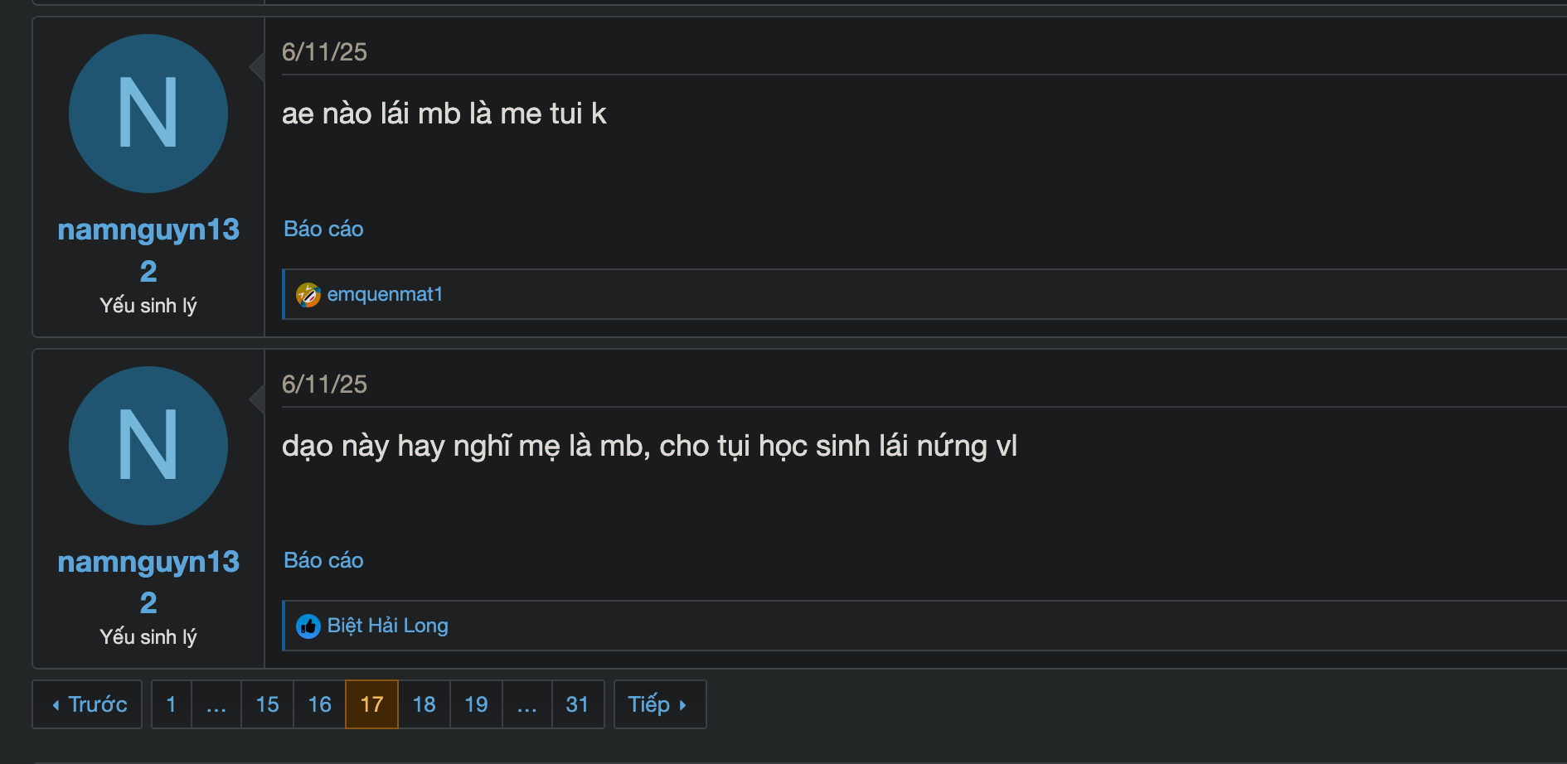Jump to page 1 of the thread
The height and width of the screenshot is (764, 1567).
tap(171, 704)
